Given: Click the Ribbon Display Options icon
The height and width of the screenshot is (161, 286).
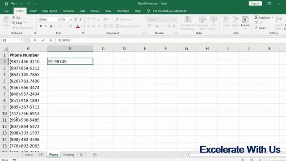Looking at the screenshot, I should click(269, 4).
